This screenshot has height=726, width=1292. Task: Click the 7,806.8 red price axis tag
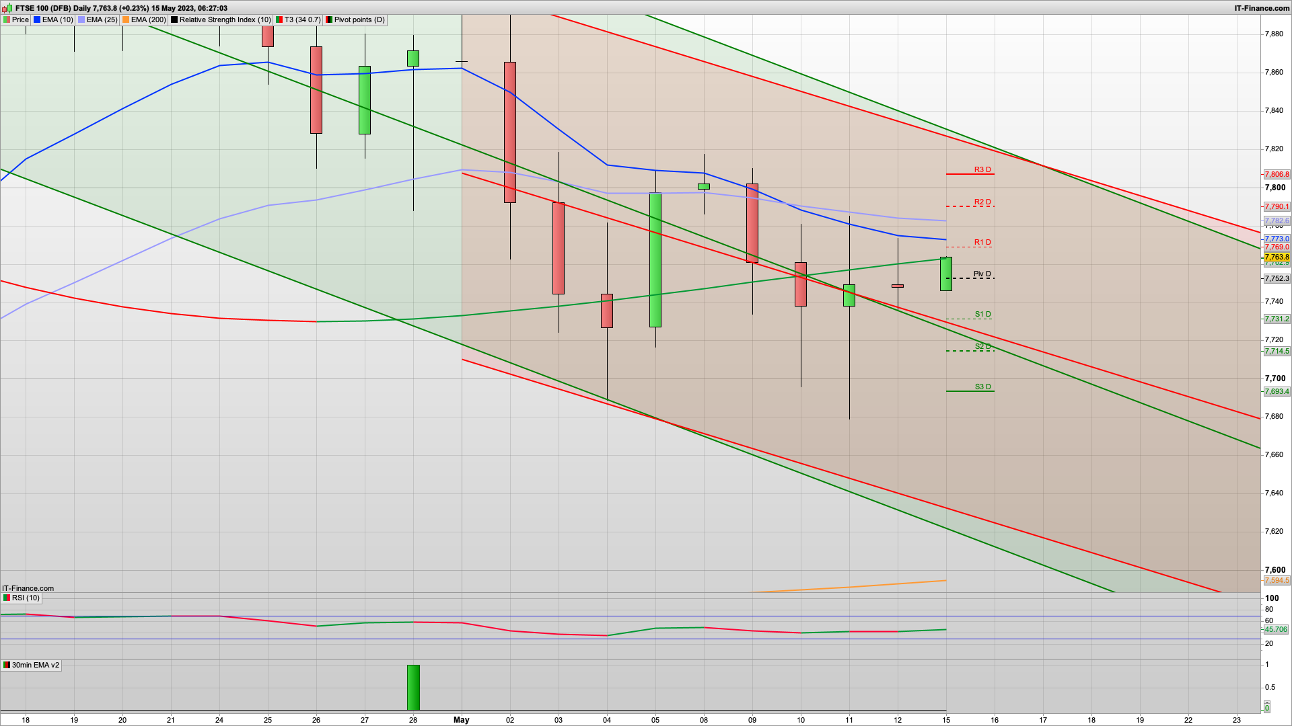point(1277,174)
